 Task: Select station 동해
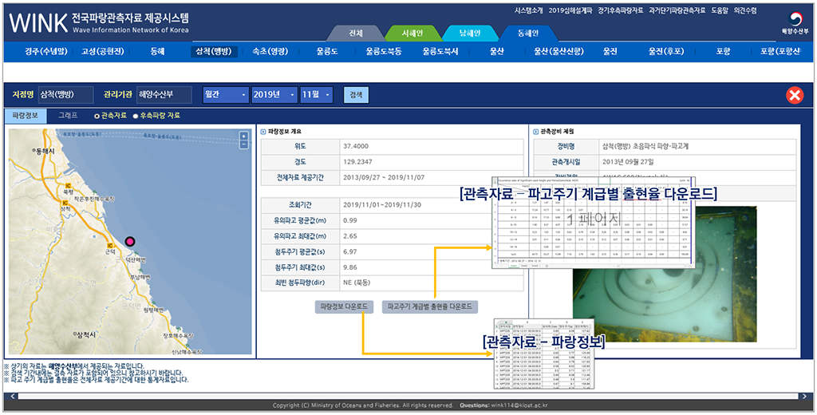[x=157, y=52]
